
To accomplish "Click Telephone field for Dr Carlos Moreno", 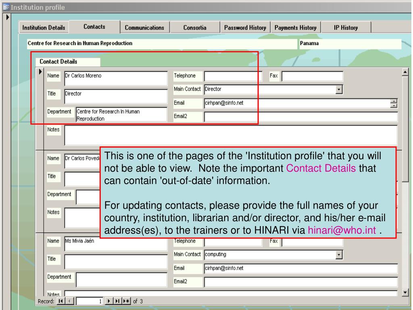I will [233, 76].
